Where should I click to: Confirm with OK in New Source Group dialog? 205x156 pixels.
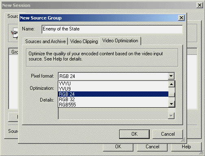pyautogui.click(x=134, y=134)
